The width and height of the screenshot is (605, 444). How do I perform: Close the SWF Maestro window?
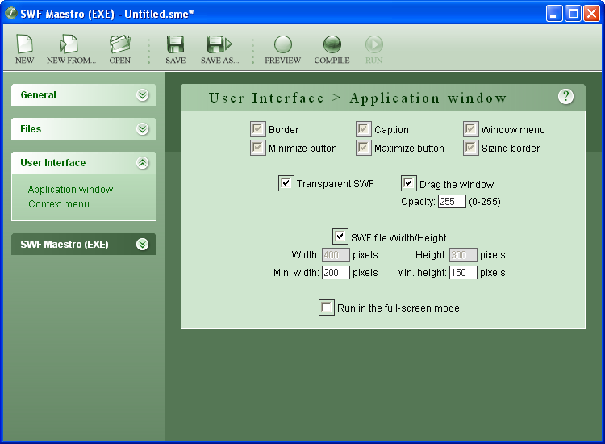coord(592,14)
